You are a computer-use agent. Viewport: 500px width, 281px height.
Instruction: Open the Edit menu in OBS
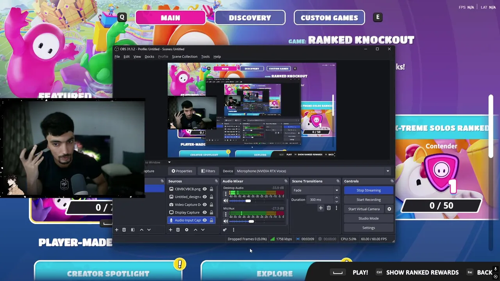pyautogui.click(x=127, y=57)
